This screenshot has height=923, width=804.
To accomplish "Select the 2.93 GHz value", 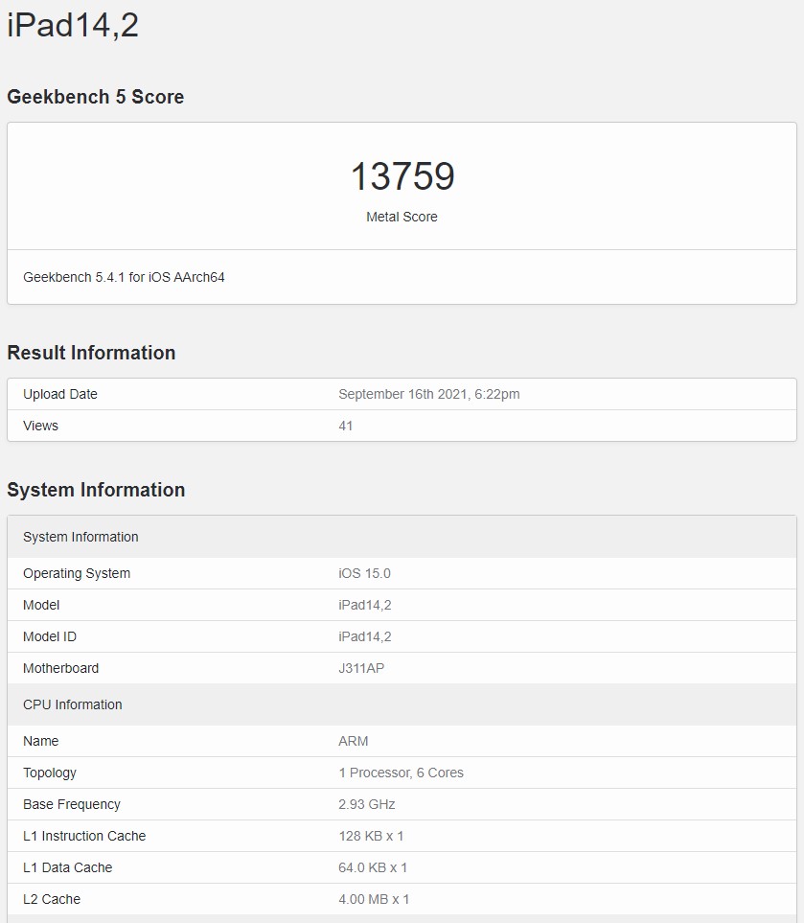I will coord(367,804).
